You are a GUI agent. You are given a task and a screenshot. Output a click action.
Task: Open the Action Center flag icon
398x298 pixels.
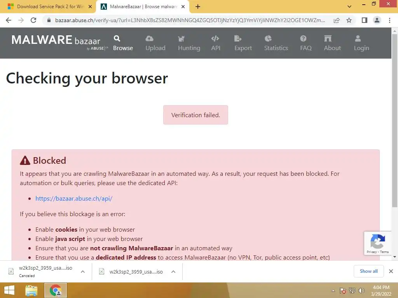point(342,291)
